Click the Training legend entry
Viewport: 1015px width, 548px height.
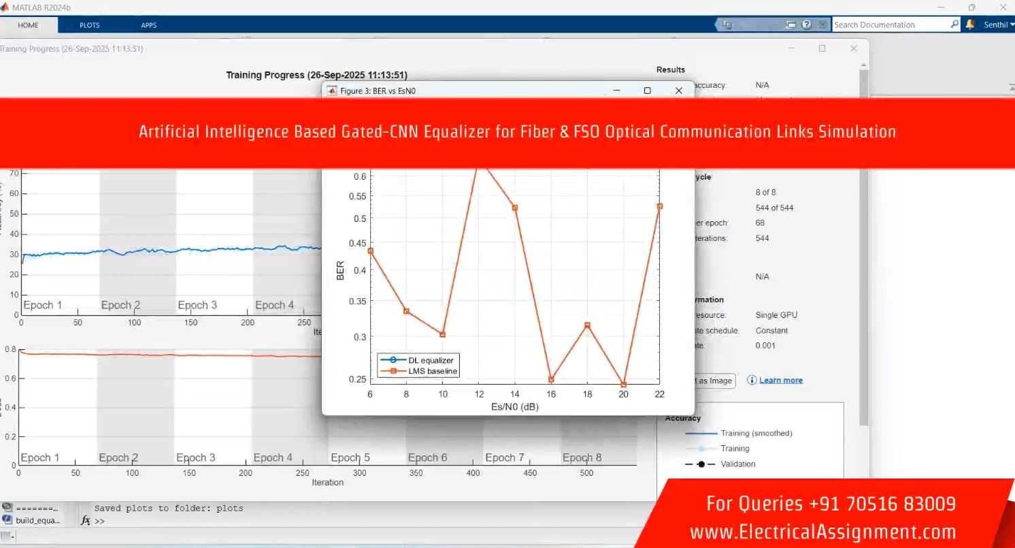tap(717, 449)
